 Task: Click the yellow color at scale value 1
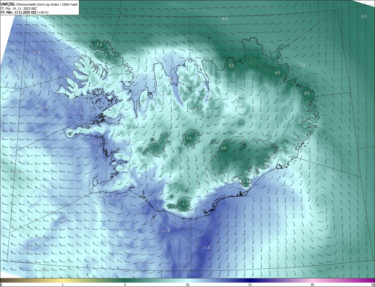click(x=63, y=280)
